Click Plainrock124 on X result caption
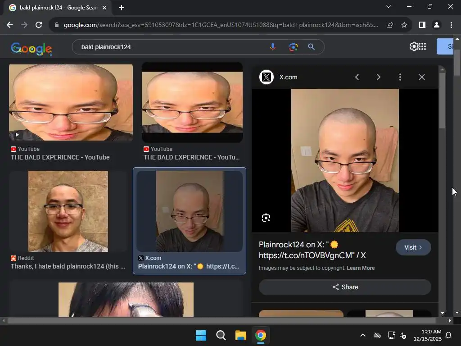The image size is (461, 346). [189, 266]
